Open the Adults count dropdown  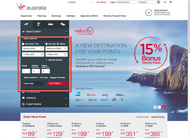pos(26,71)
